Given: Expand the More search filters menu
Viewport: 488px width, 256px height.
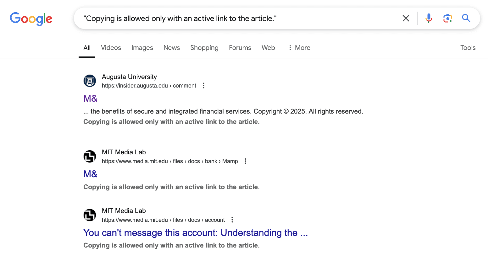Looking at the screenshot, I should [x=299, y=48].
